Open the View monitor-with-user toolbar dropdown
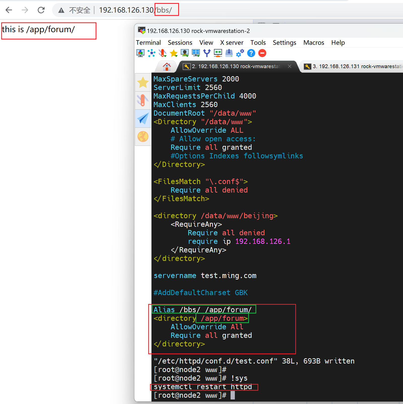The image size is (403, 404). [x=185, y=53]
